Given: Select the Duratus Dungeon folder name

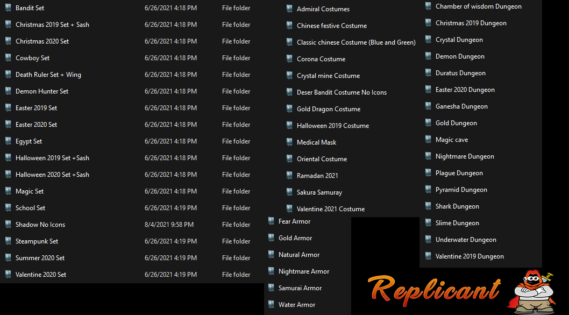Looking at the screenshot, I should pos(460,73).
